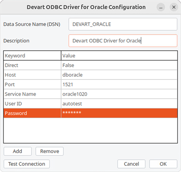Confirm settings with OK

163,164
